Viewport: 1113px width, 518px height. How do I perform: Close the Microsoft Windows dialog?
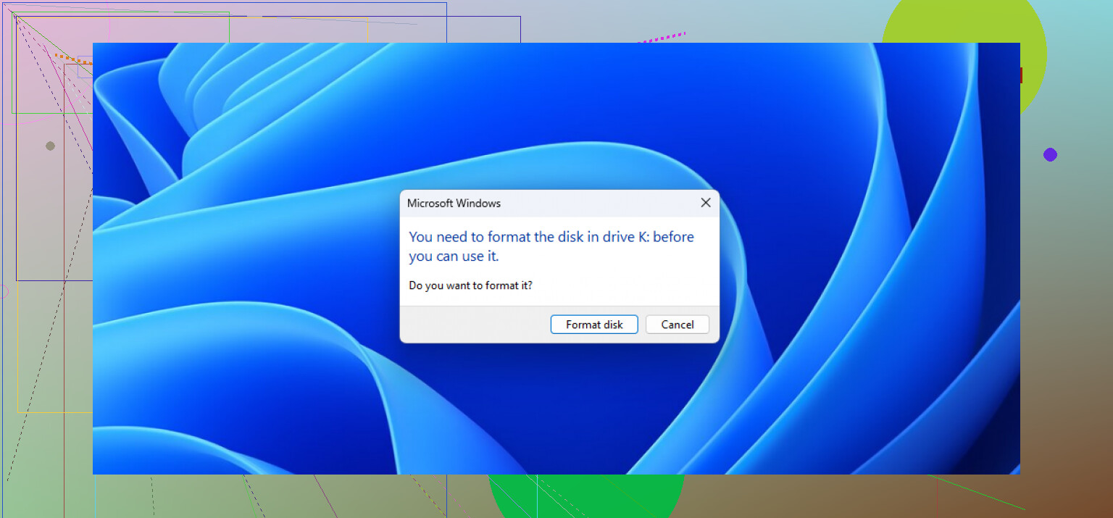(x=706, y=203)
